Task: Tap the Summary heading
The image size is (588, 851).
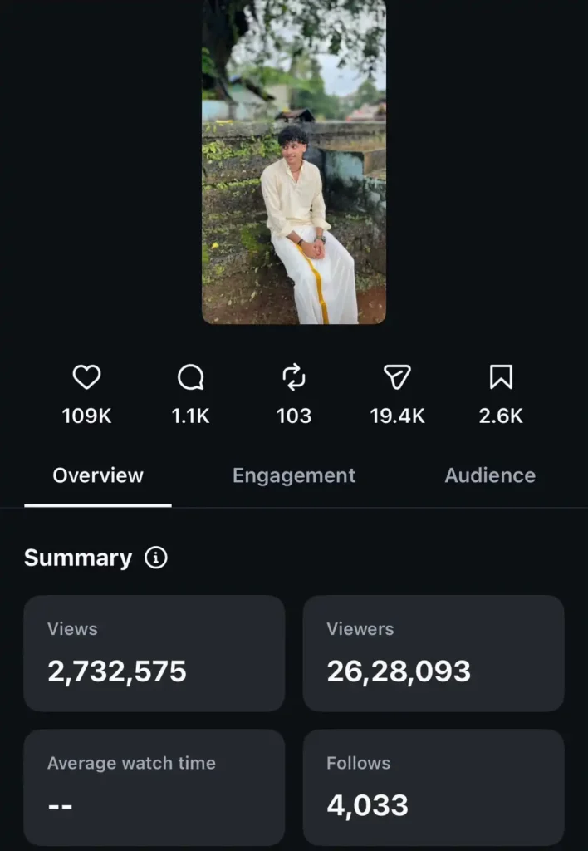Action: click(x=78, y=558)
